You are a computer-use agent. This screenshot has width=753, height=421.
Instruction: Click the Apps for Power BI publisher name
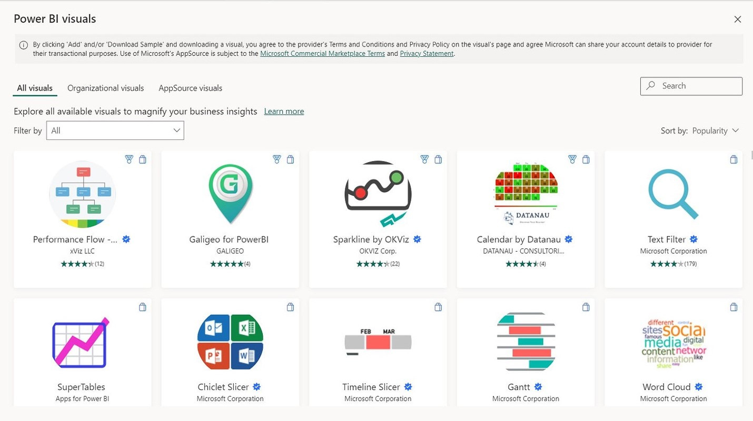point(82,399)
